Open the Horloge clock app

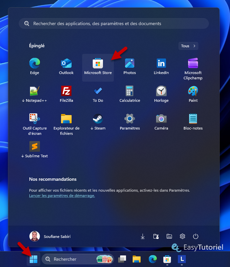(161, 95)
